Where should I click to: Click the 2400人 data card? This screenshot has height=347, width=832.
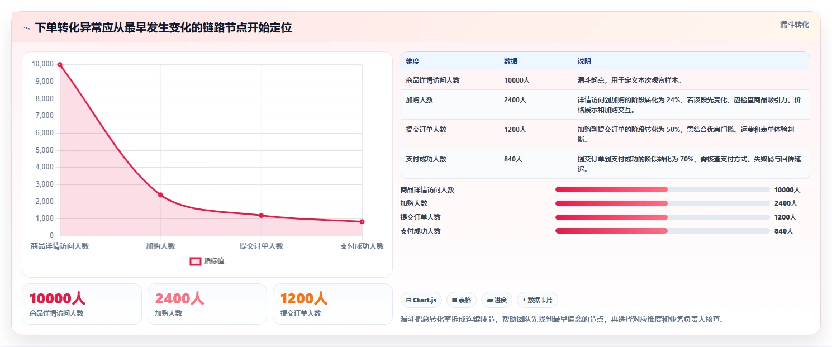click(x=207, y=304)
